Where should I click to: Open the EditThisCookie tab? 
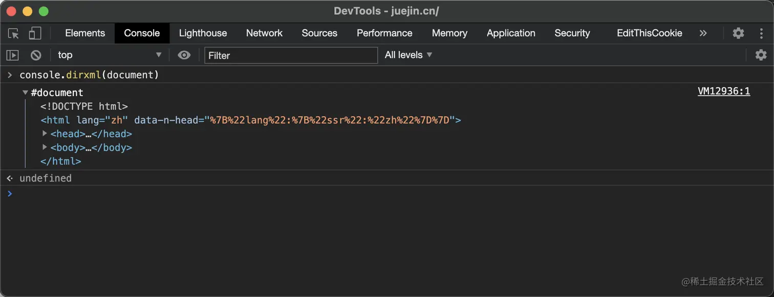(649, 33)
